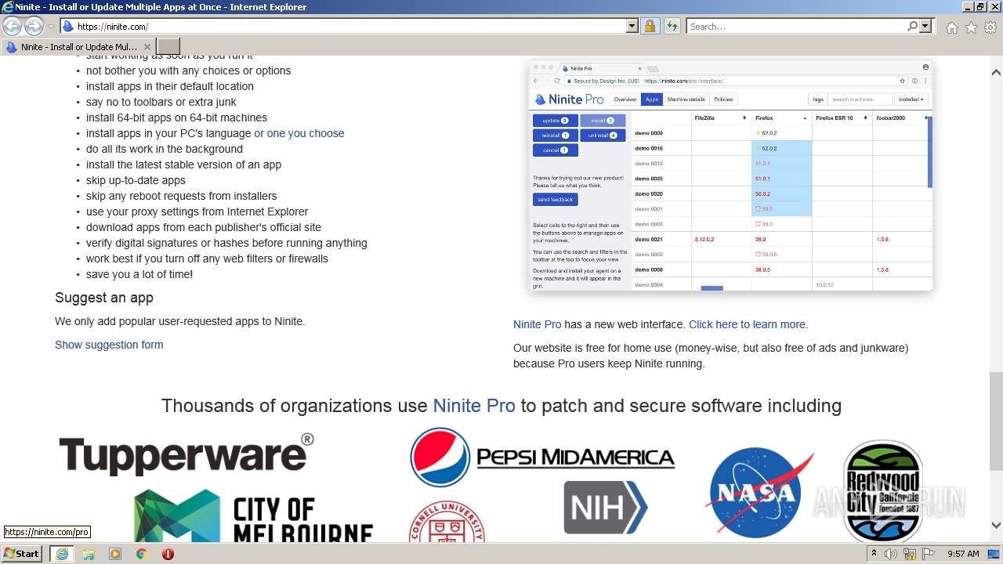Click the Internet Explorer taskbar icon
This screenshot has width=1003, height=564.
coord(61,554)
